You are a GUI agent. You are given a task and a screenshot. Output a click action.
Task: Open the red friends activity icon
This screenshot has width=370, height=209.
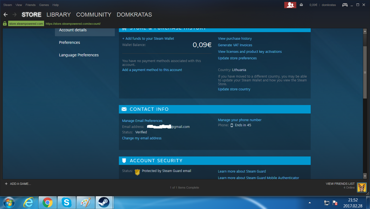(x=290, y=5)
